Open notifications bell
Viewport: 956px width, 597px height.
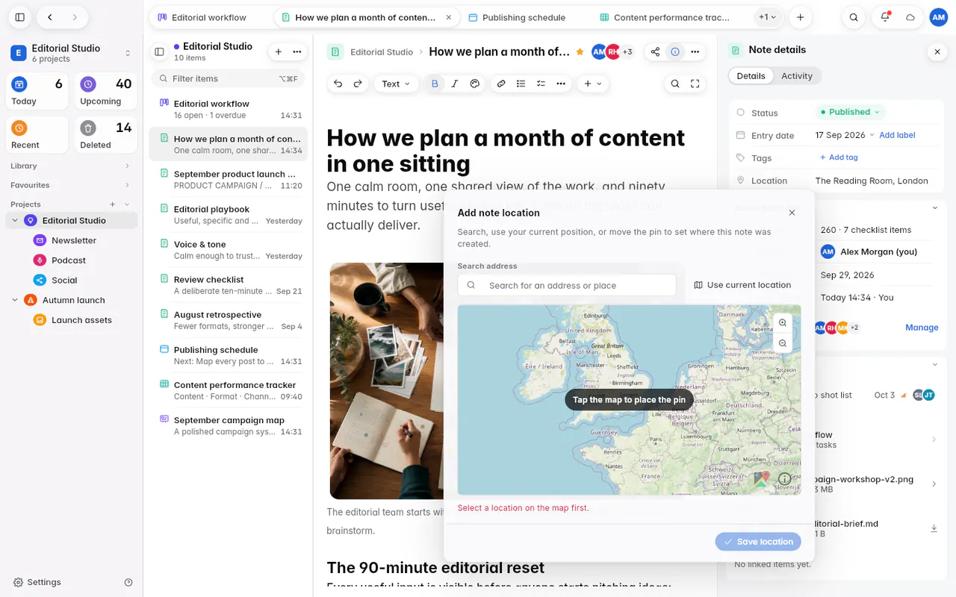tap(885, 17)
